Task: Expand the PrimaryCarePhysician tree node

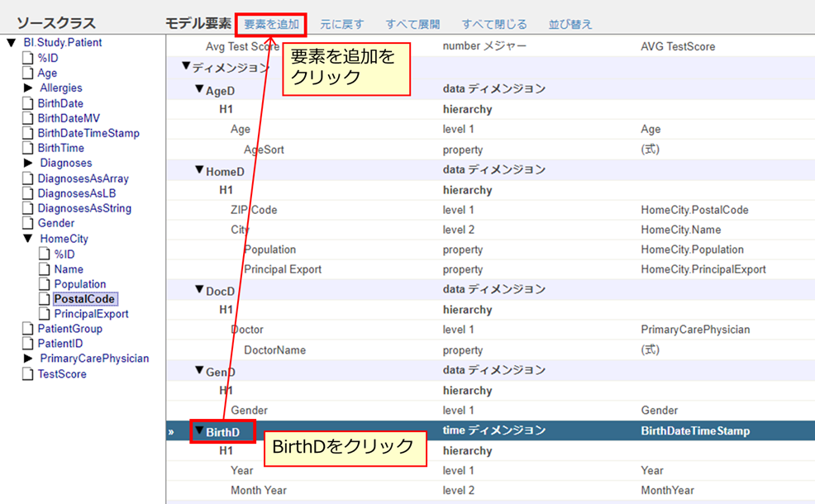Action: 28,359
